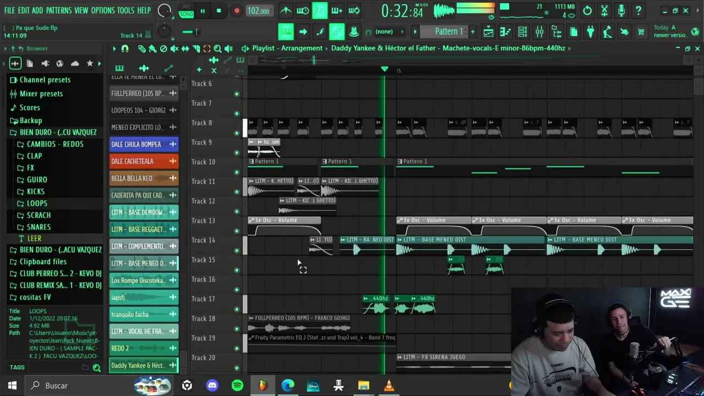Mute Track 17 with green switch
This screenshot has width=704, height=396.
coord(237,309)
